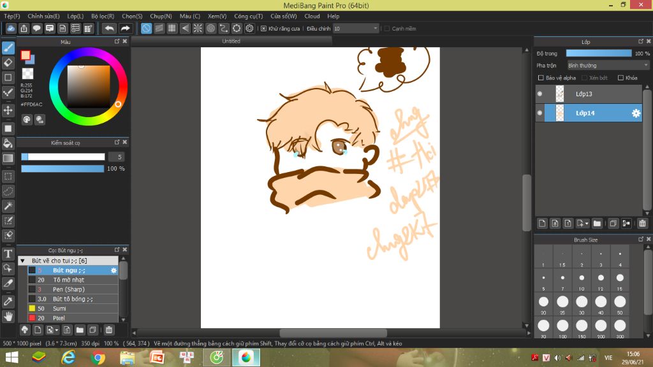The image size is (653, 367).
Task: Select the Eraser tool
Action: tap(8, 63)
